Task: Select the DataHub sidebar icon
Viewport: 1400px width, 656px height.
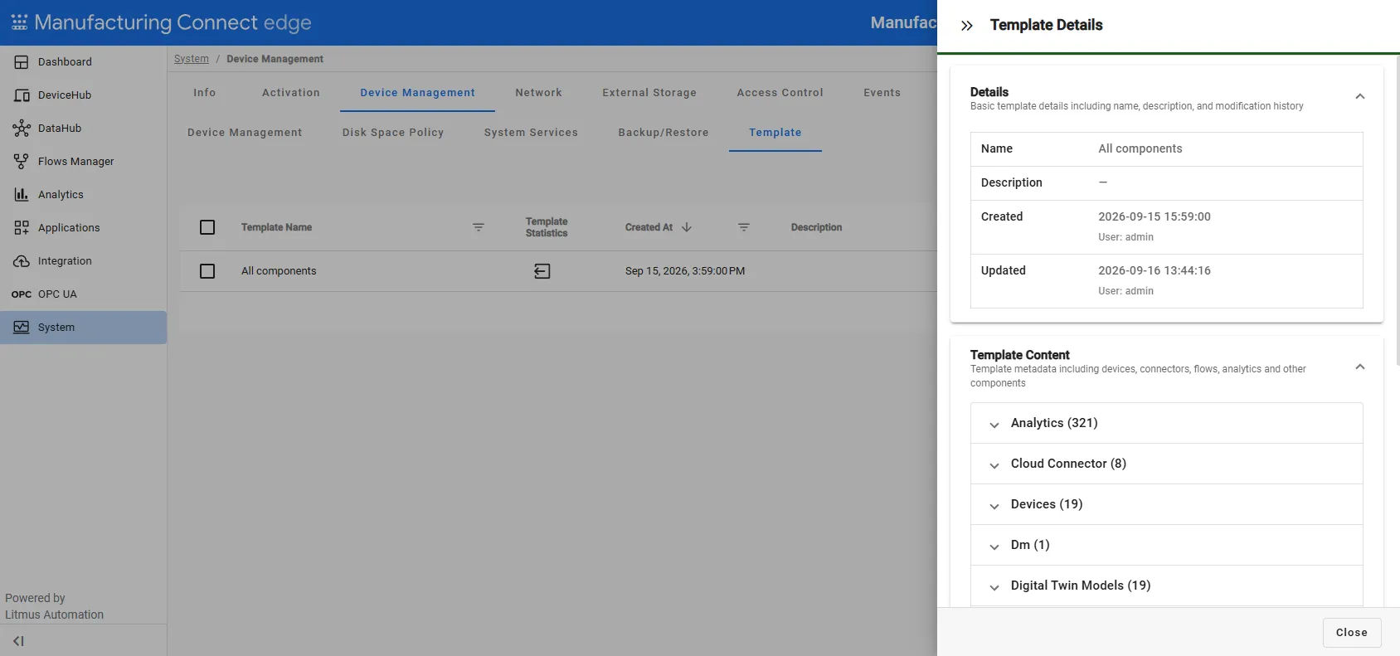Action: pyautogui.click(x=22, y=129)
